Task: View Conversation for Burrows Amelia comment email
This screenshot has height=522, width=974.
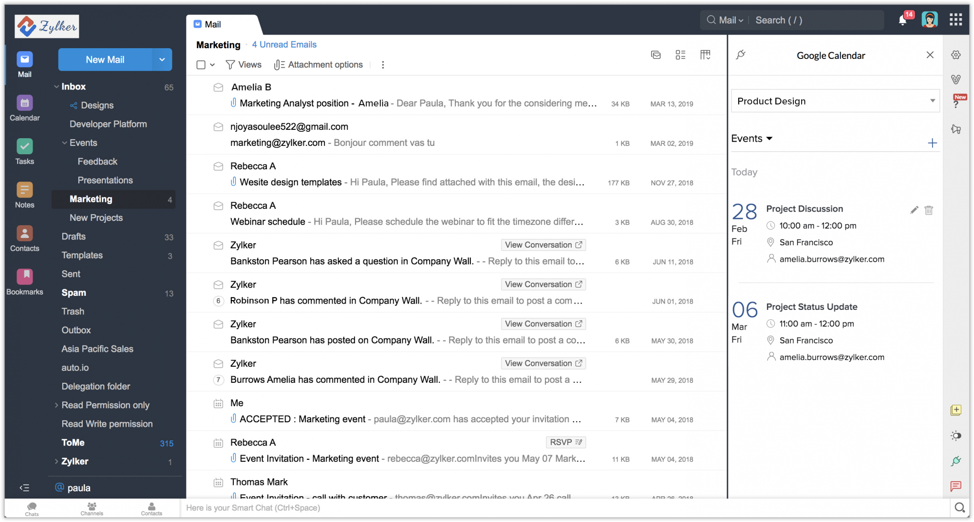Action: [x=543, y=363]
